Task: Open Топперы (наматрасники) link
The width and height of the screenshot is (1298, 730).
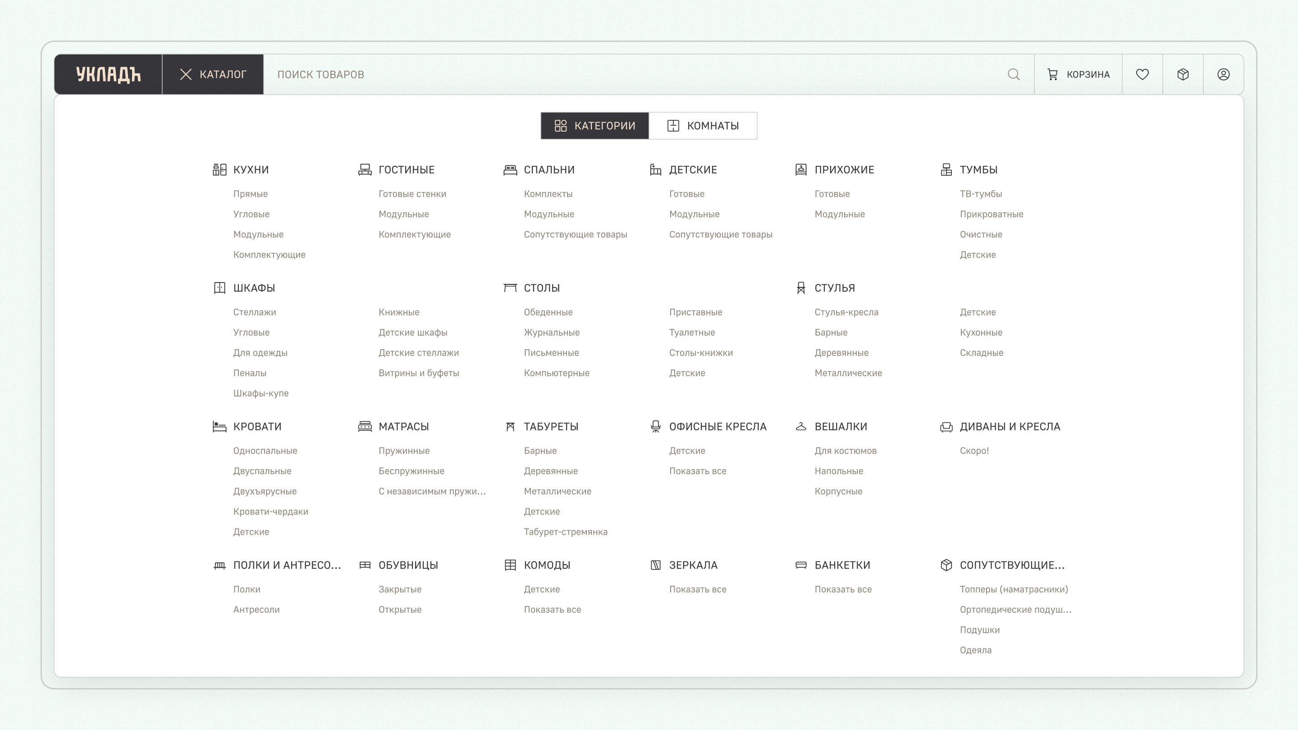Action: [x=1013, y=589]
